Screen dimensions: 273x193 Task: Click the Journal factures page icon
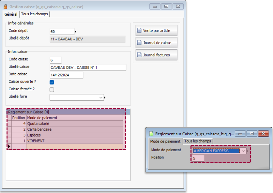tap(139, 55)
